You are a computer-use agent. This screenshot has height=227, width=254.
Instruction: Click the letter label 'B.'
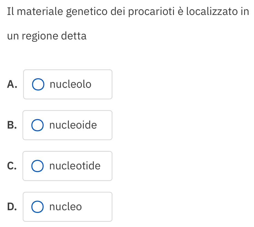coord(12,125)
